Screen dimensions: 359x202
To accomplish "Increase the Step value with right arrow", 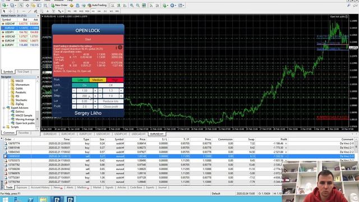I will point(95,96).
